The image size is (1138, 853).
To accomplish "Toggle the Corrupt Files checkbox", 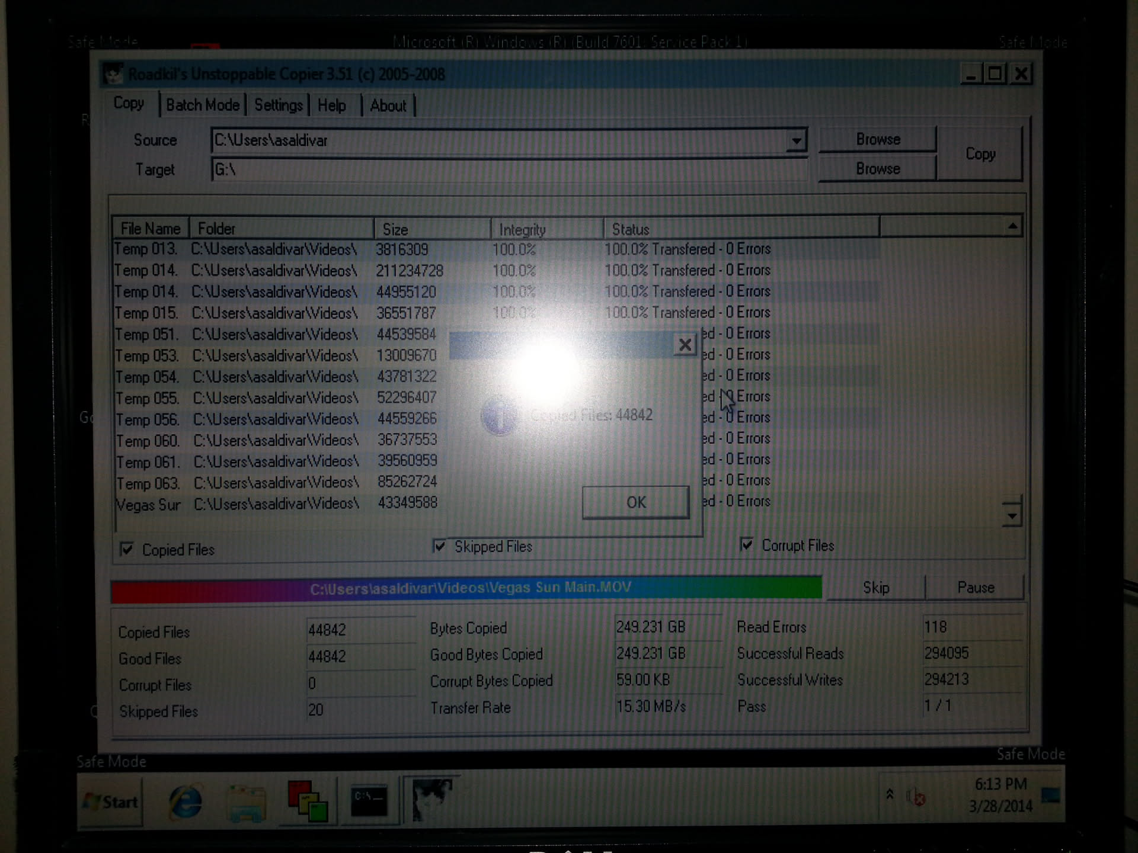I will click(747, 544).
